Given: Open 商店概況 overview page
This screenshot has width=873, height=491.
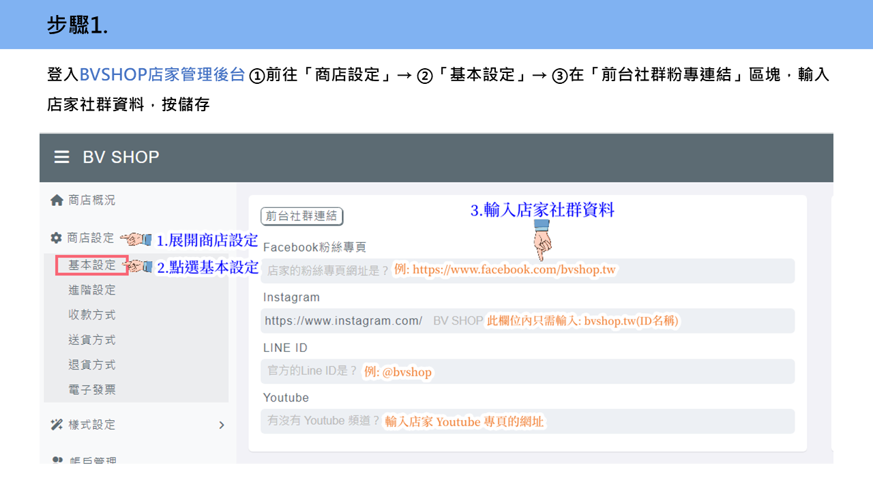Looking at the screenshot, I should [x=92, y=200].
